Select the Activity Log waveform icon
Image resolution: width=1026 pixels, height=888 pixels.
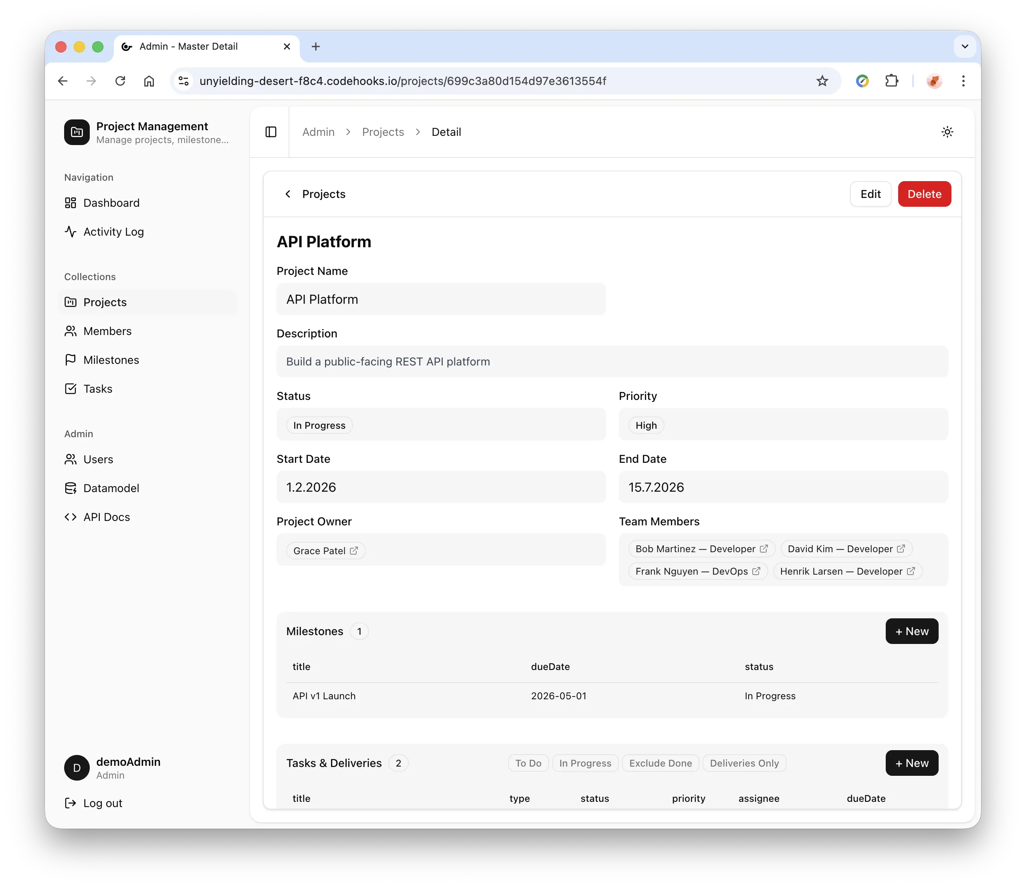[x=71, y=231]
